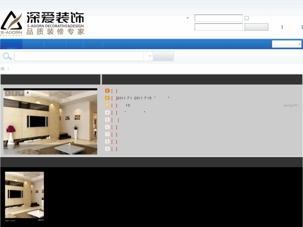Click into the main search text box

pyautogui.click(x=79, y=56)
